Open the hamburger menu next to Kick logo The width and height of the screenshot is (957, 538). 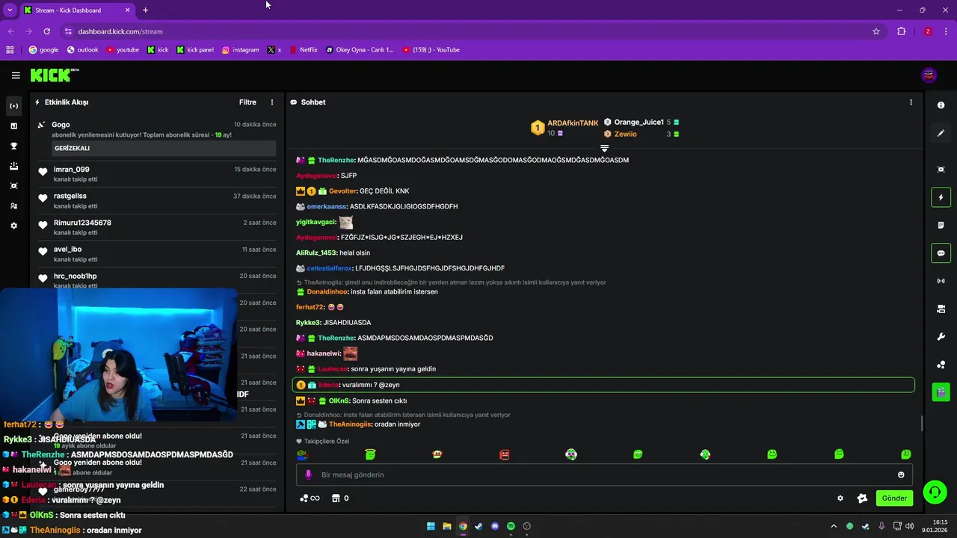(x=16, y=75)
